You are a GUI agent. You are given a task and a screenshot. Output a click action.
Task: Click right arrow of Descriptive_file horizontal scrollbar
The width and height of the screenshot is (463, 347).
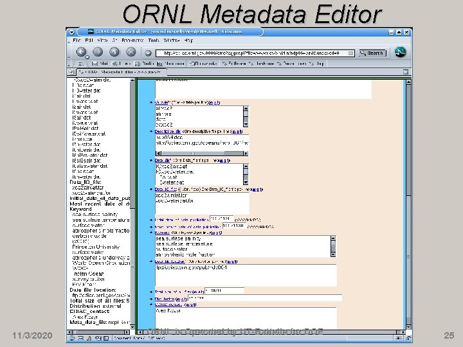246,153
